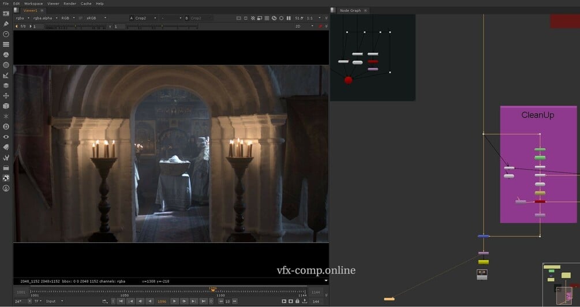
Task: Open the 1:1 zoom ratio dropdown
Action: click(x=313, y=18)
